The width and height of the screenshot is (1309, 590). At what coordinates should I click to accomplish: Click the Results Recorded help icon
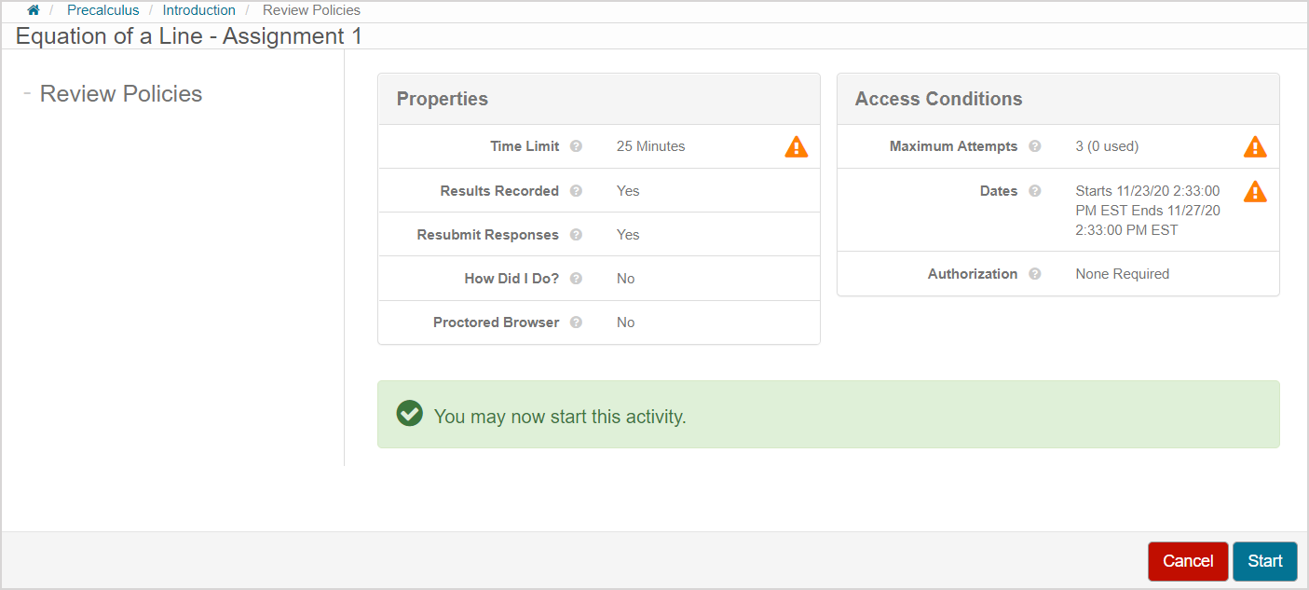pos(576,191)
